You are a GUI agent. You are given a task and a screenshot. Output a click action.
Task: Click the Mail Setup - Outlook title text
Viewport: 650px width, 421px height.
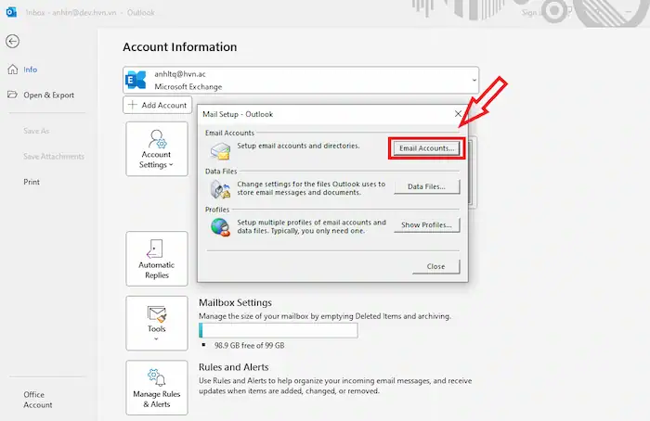pyautogui.click(x=238, y=114)
